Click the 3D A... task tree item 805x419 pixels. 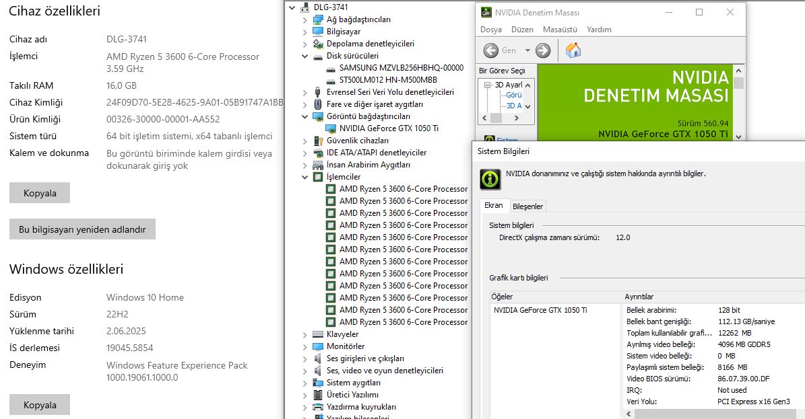tap(514, 106)
